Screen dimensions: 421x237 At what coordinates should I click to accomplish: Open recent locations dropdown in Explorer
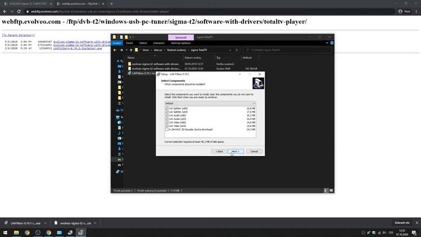(126, 50)
